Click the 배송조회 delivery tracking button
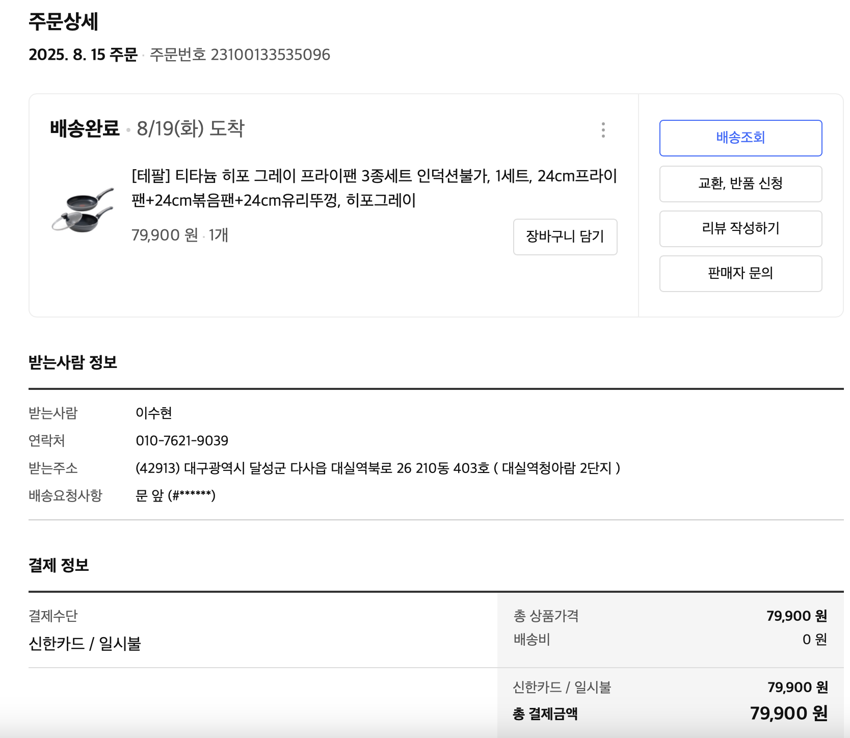This screenshot has width=850, height=738. pos(740,138)
